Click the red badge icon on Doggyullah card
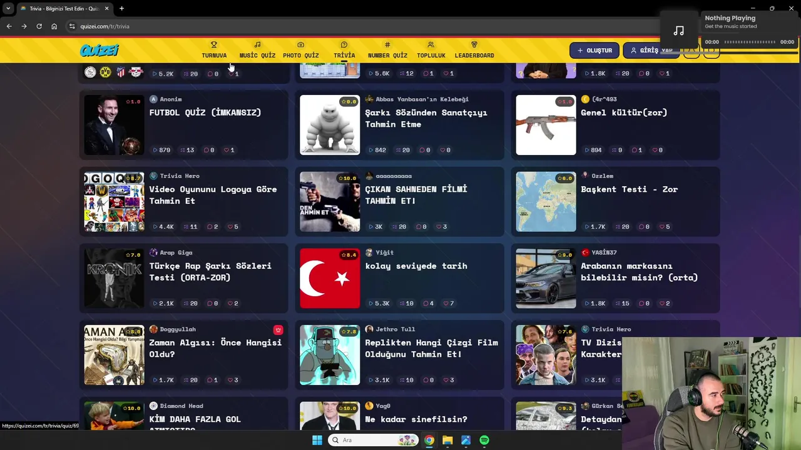Screen dimensions: 801x450 (x=278, y=330)
